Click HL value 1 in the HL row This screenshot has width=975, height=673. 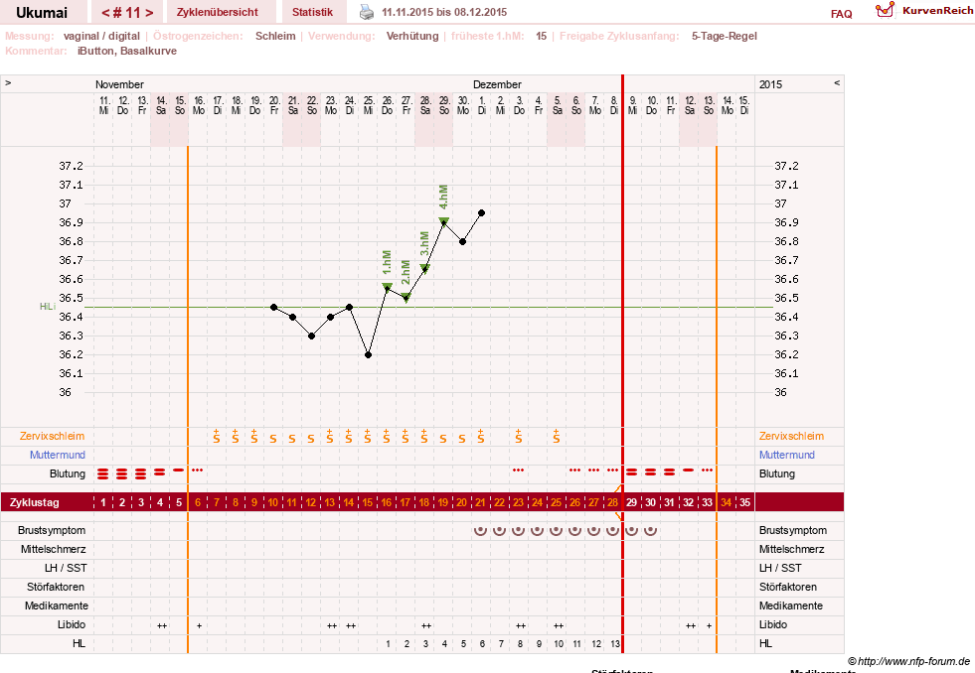[388, 644]
